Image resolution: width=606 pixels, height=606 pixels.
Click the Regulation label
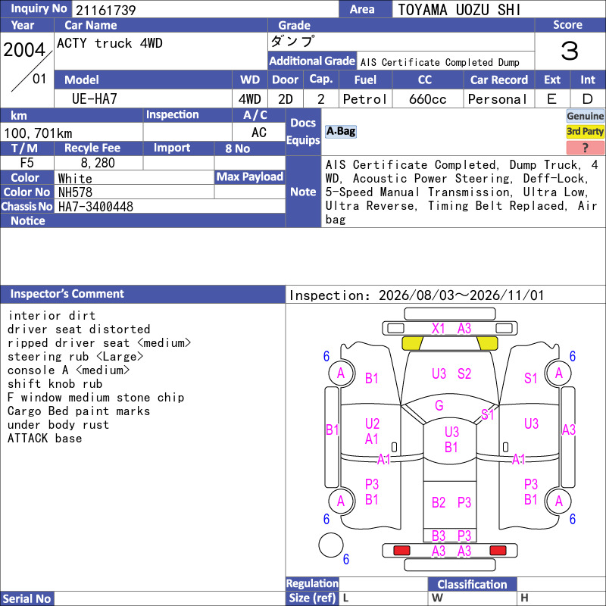312,583
